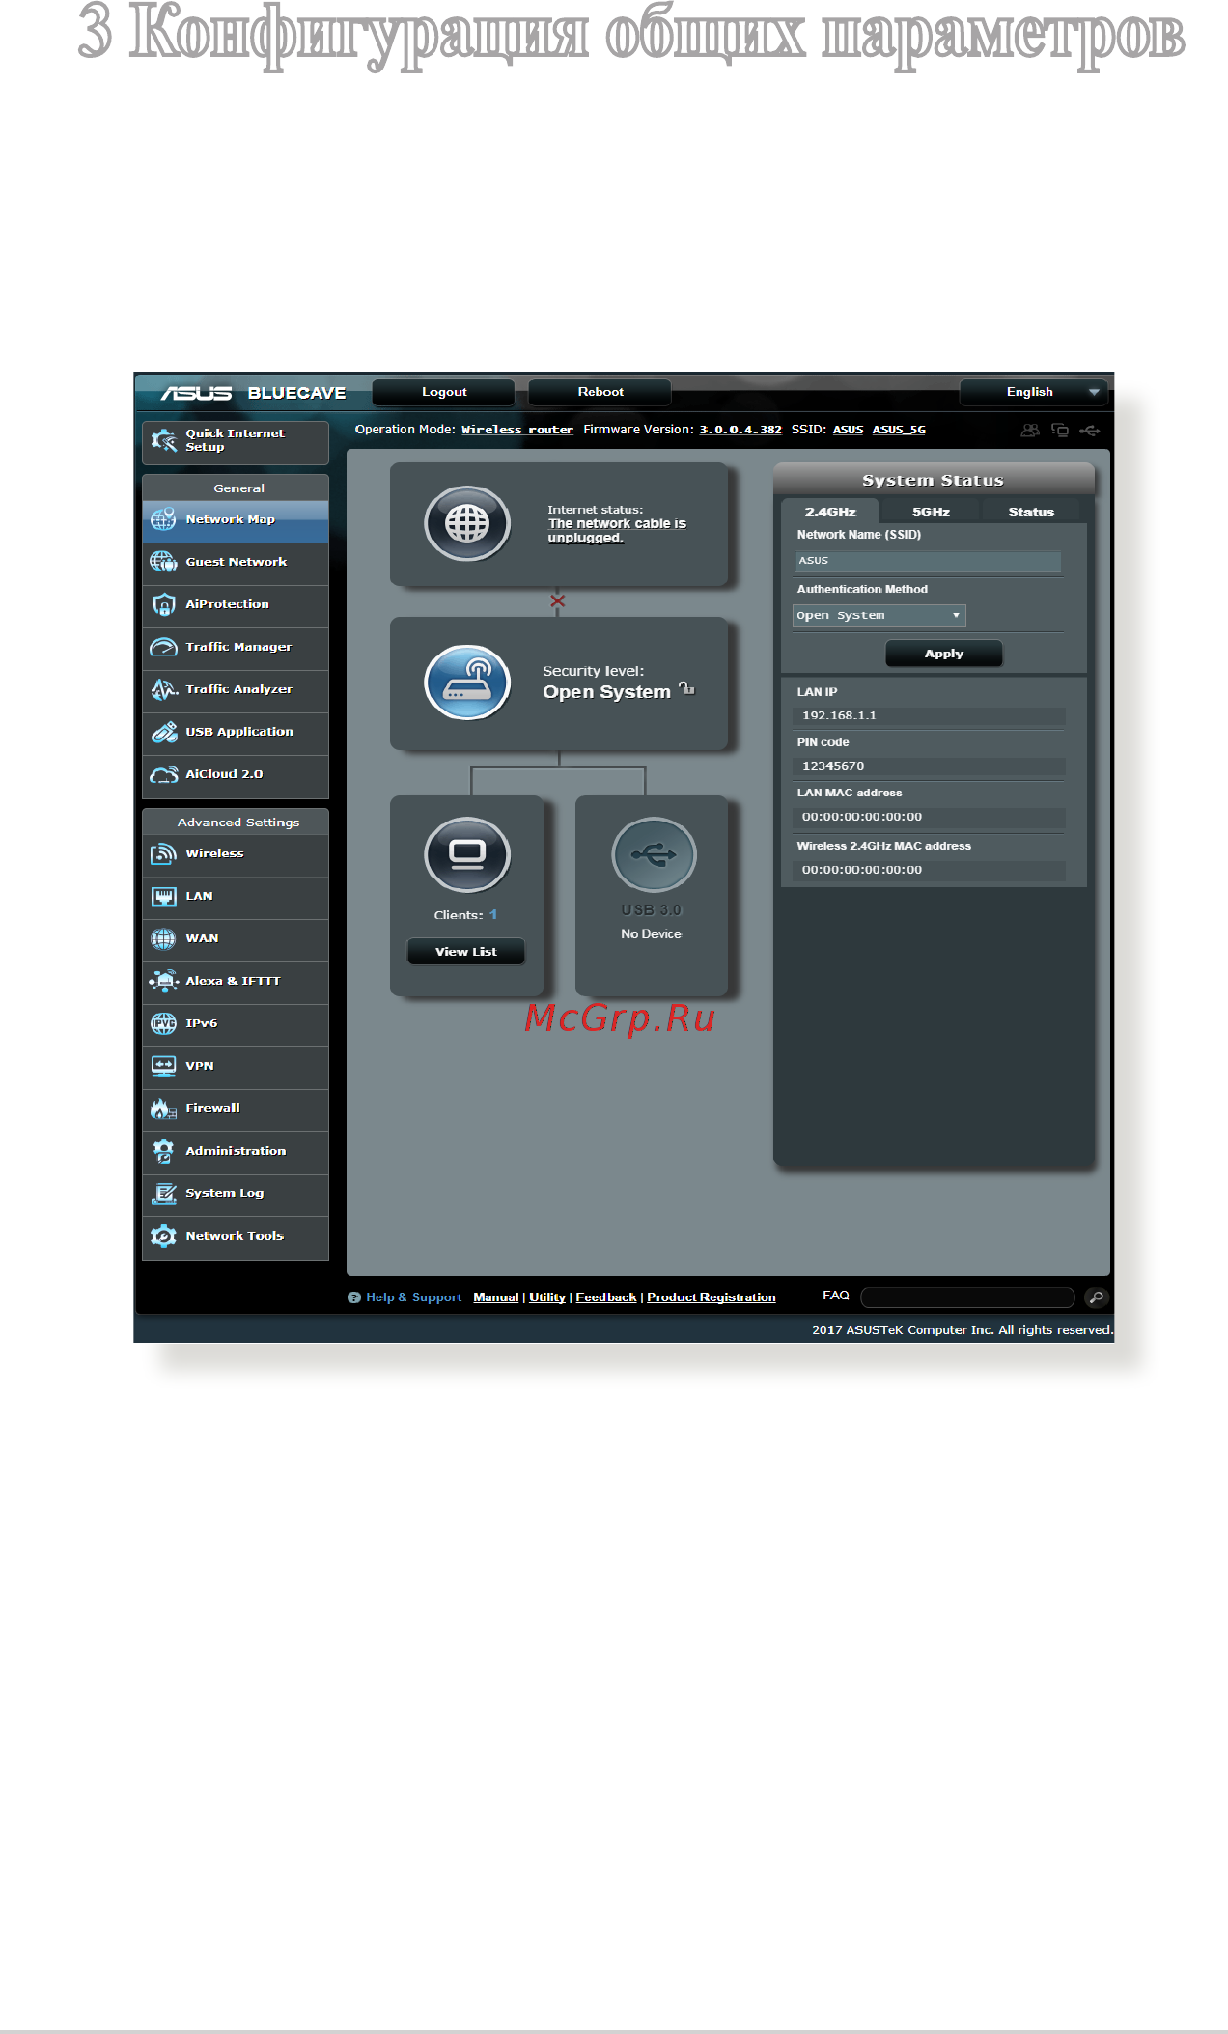
Task: Click the open padlock security icon
Action: click(686, 688)
